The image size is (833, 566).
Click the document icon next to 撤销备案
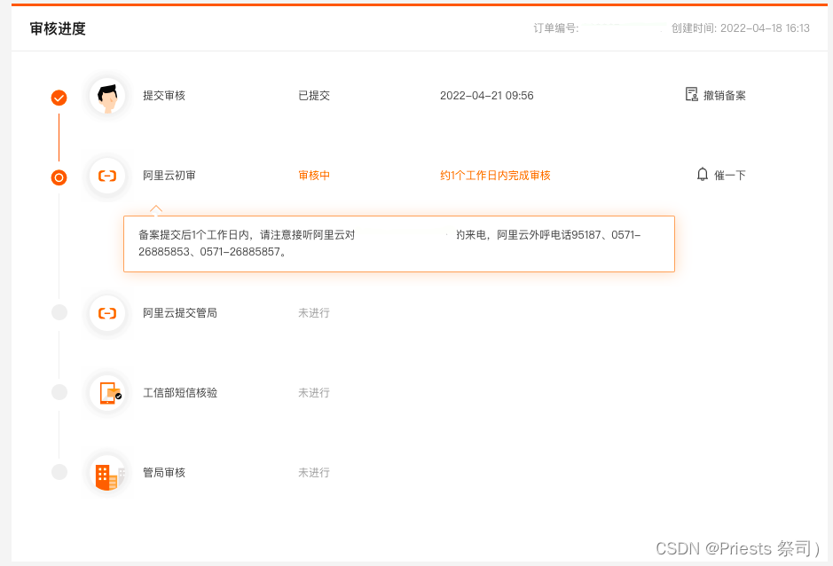(691, 95)
